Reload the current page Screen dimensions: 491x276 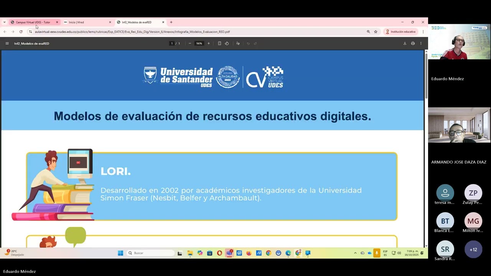coord(21,32)
